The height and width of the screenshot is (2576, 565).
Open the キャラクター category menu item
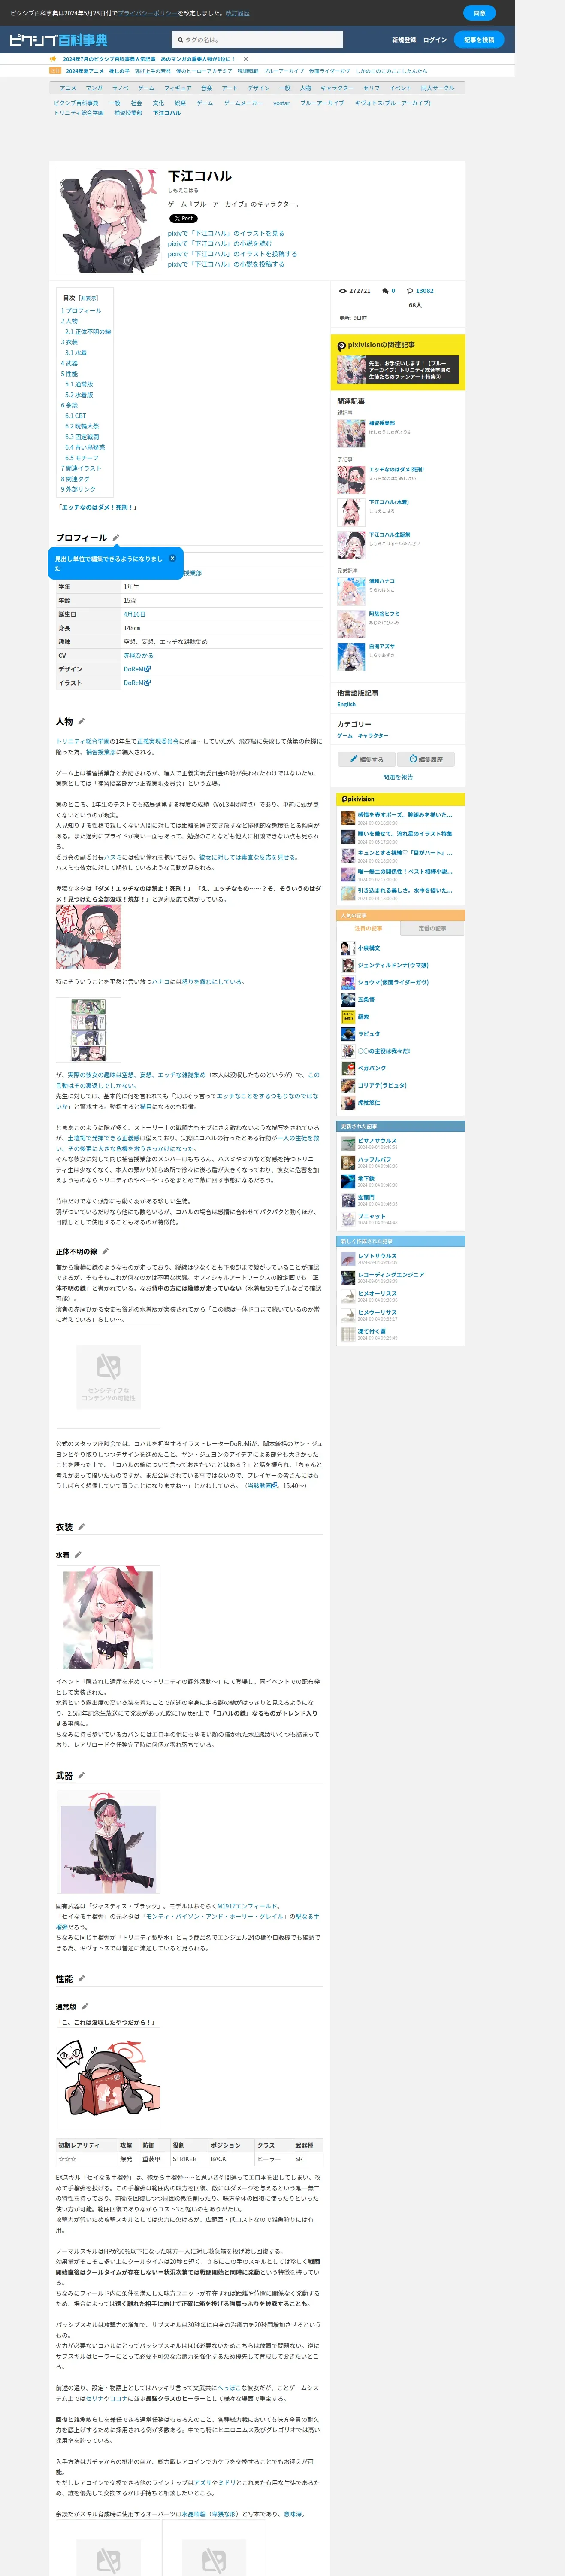337,88
